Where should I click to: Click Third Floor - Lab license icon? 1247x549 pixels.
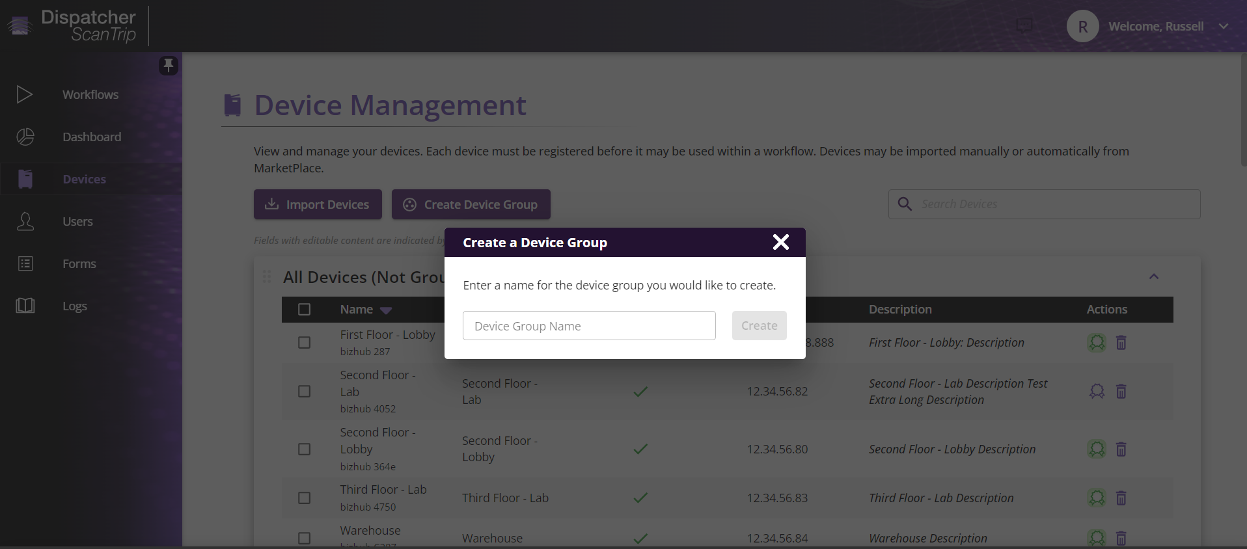1097,498
